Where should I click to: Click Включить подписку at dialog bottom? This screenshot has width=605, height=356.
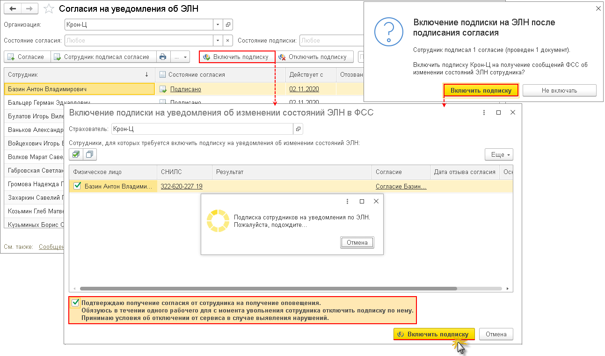[x=434, y=334]
